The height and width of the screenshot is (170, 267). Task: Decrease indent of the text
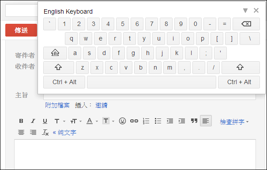[170, 121]
